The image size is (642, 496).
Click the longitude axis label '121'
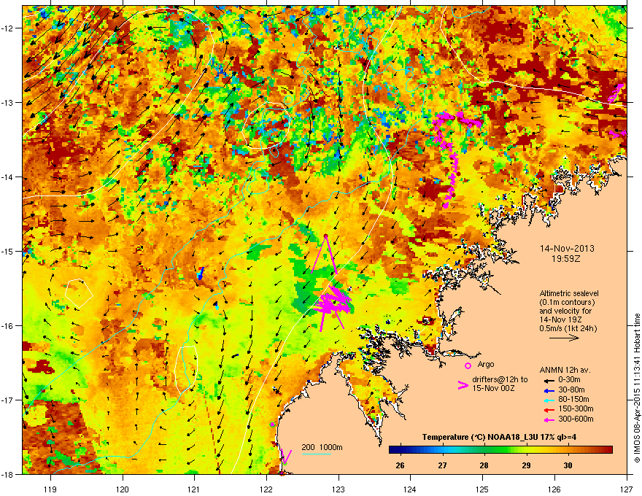(194, 489)
